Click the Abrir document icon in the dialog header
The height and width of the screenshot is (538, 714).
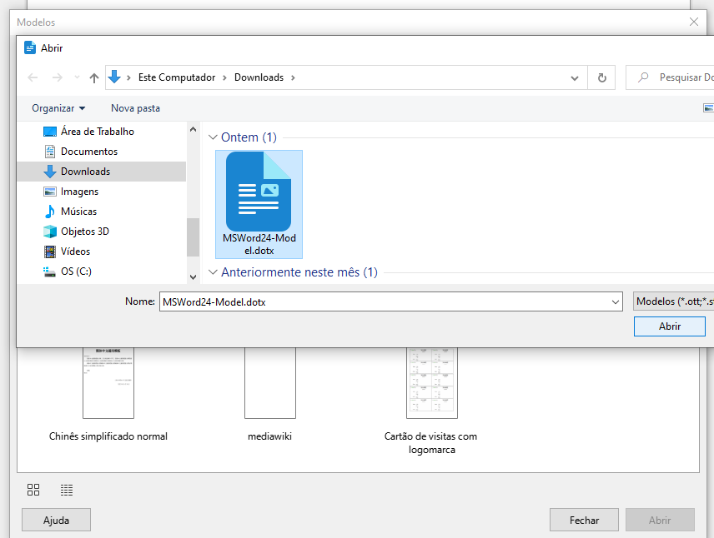click(30, 47)
